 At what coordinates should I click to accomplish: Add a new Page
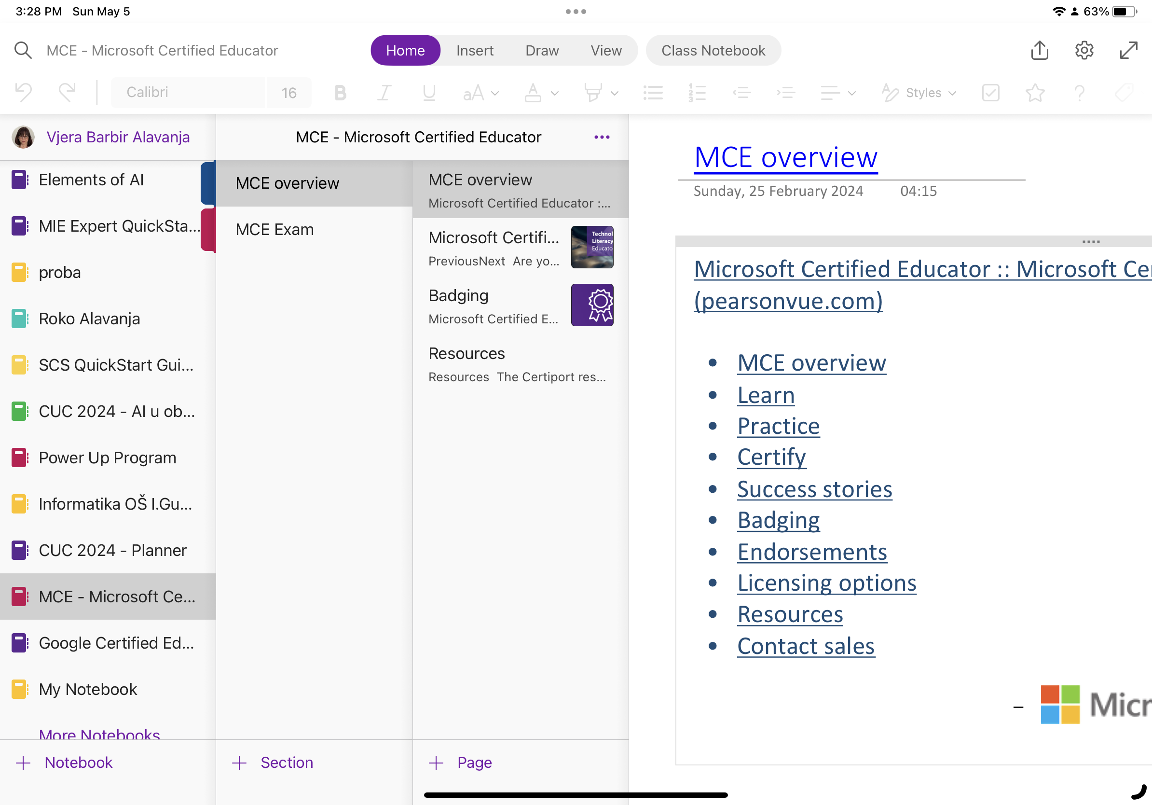tap(461, 763)
